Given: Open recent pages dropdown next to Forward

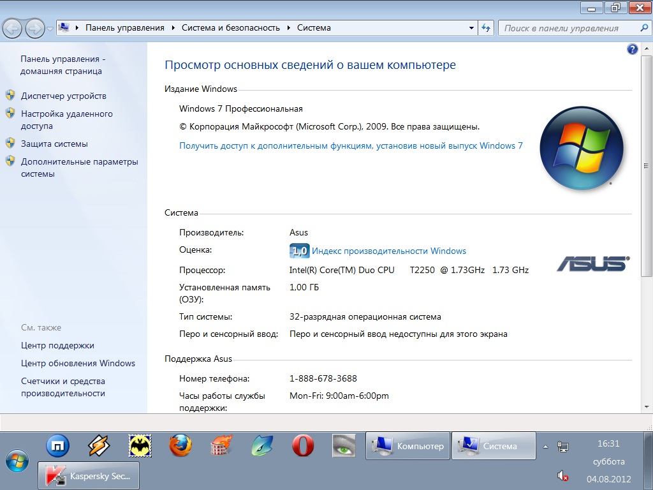Looking at the screenshot, I should pos(50,29).
